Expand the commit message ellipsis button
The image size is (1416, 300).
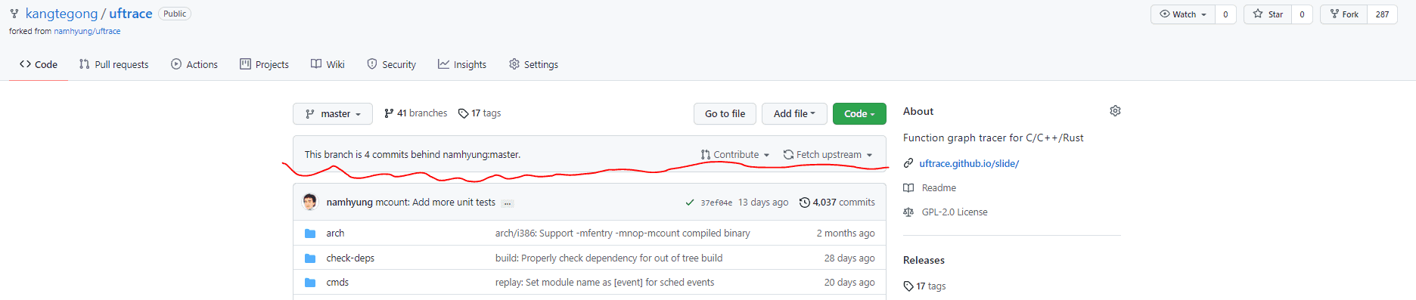tap(508, 203)
